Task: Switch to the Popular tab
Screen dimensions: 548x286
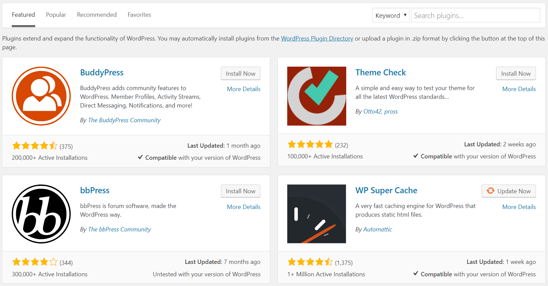Action: click(56, 15)
